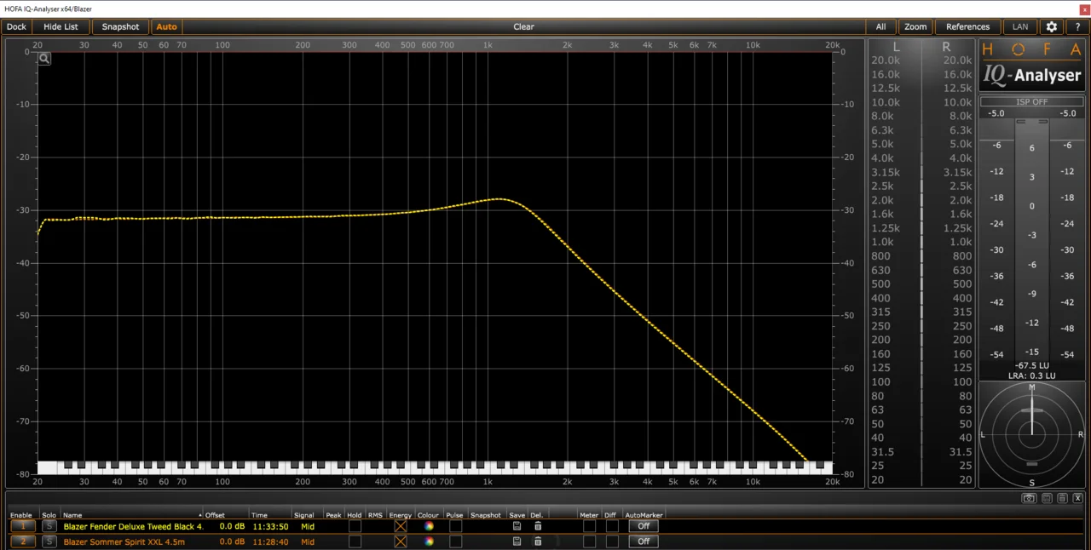Enable the Hold checkbox for Blazer Sommer Spirit
Image resolution: width=1091 pixels, height=550 pixels.
pyautogui.click(x=355, y=541)
